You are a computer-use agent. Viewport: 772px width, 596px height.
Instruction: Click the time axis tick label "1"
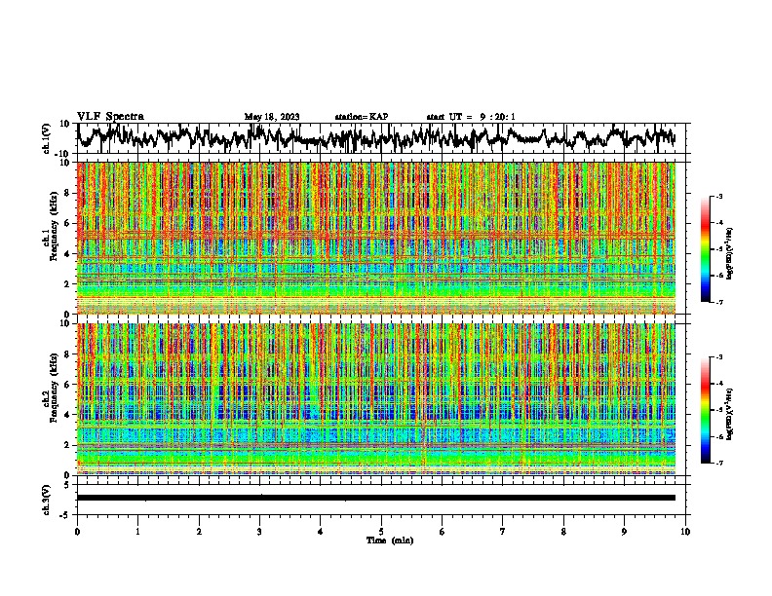(137, 532)
